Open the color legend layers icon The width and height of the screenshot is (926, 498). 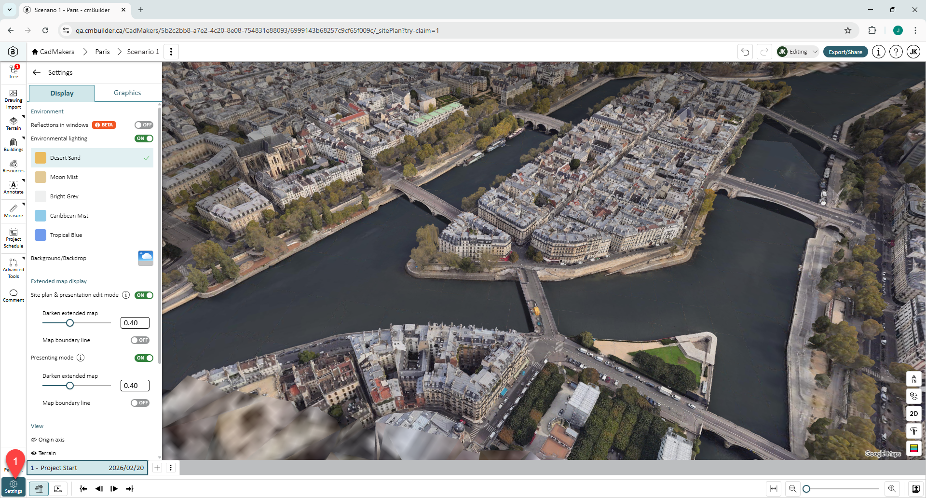tap(914, 448)
